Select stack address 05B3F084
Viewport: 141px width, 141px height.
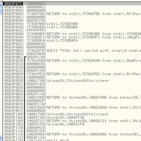(x=13, y=11)
